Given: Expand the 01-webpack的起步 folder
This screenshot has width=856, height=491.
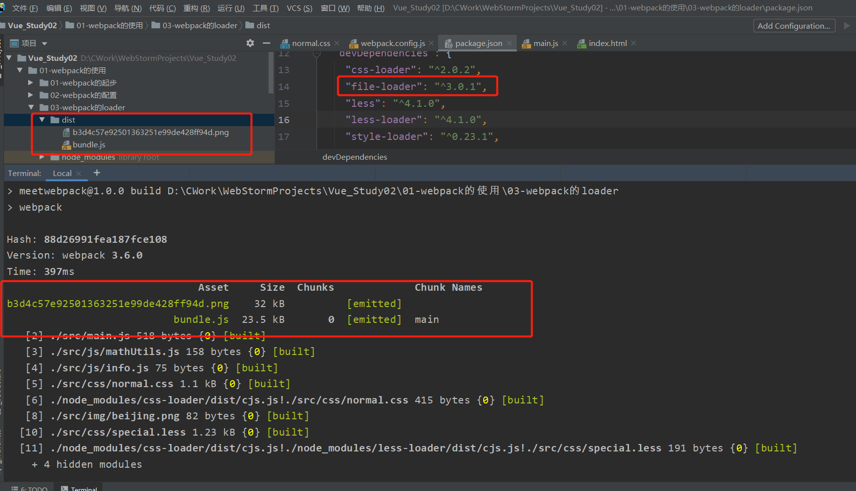Looking at the screenshot, I should coord(31,83).
